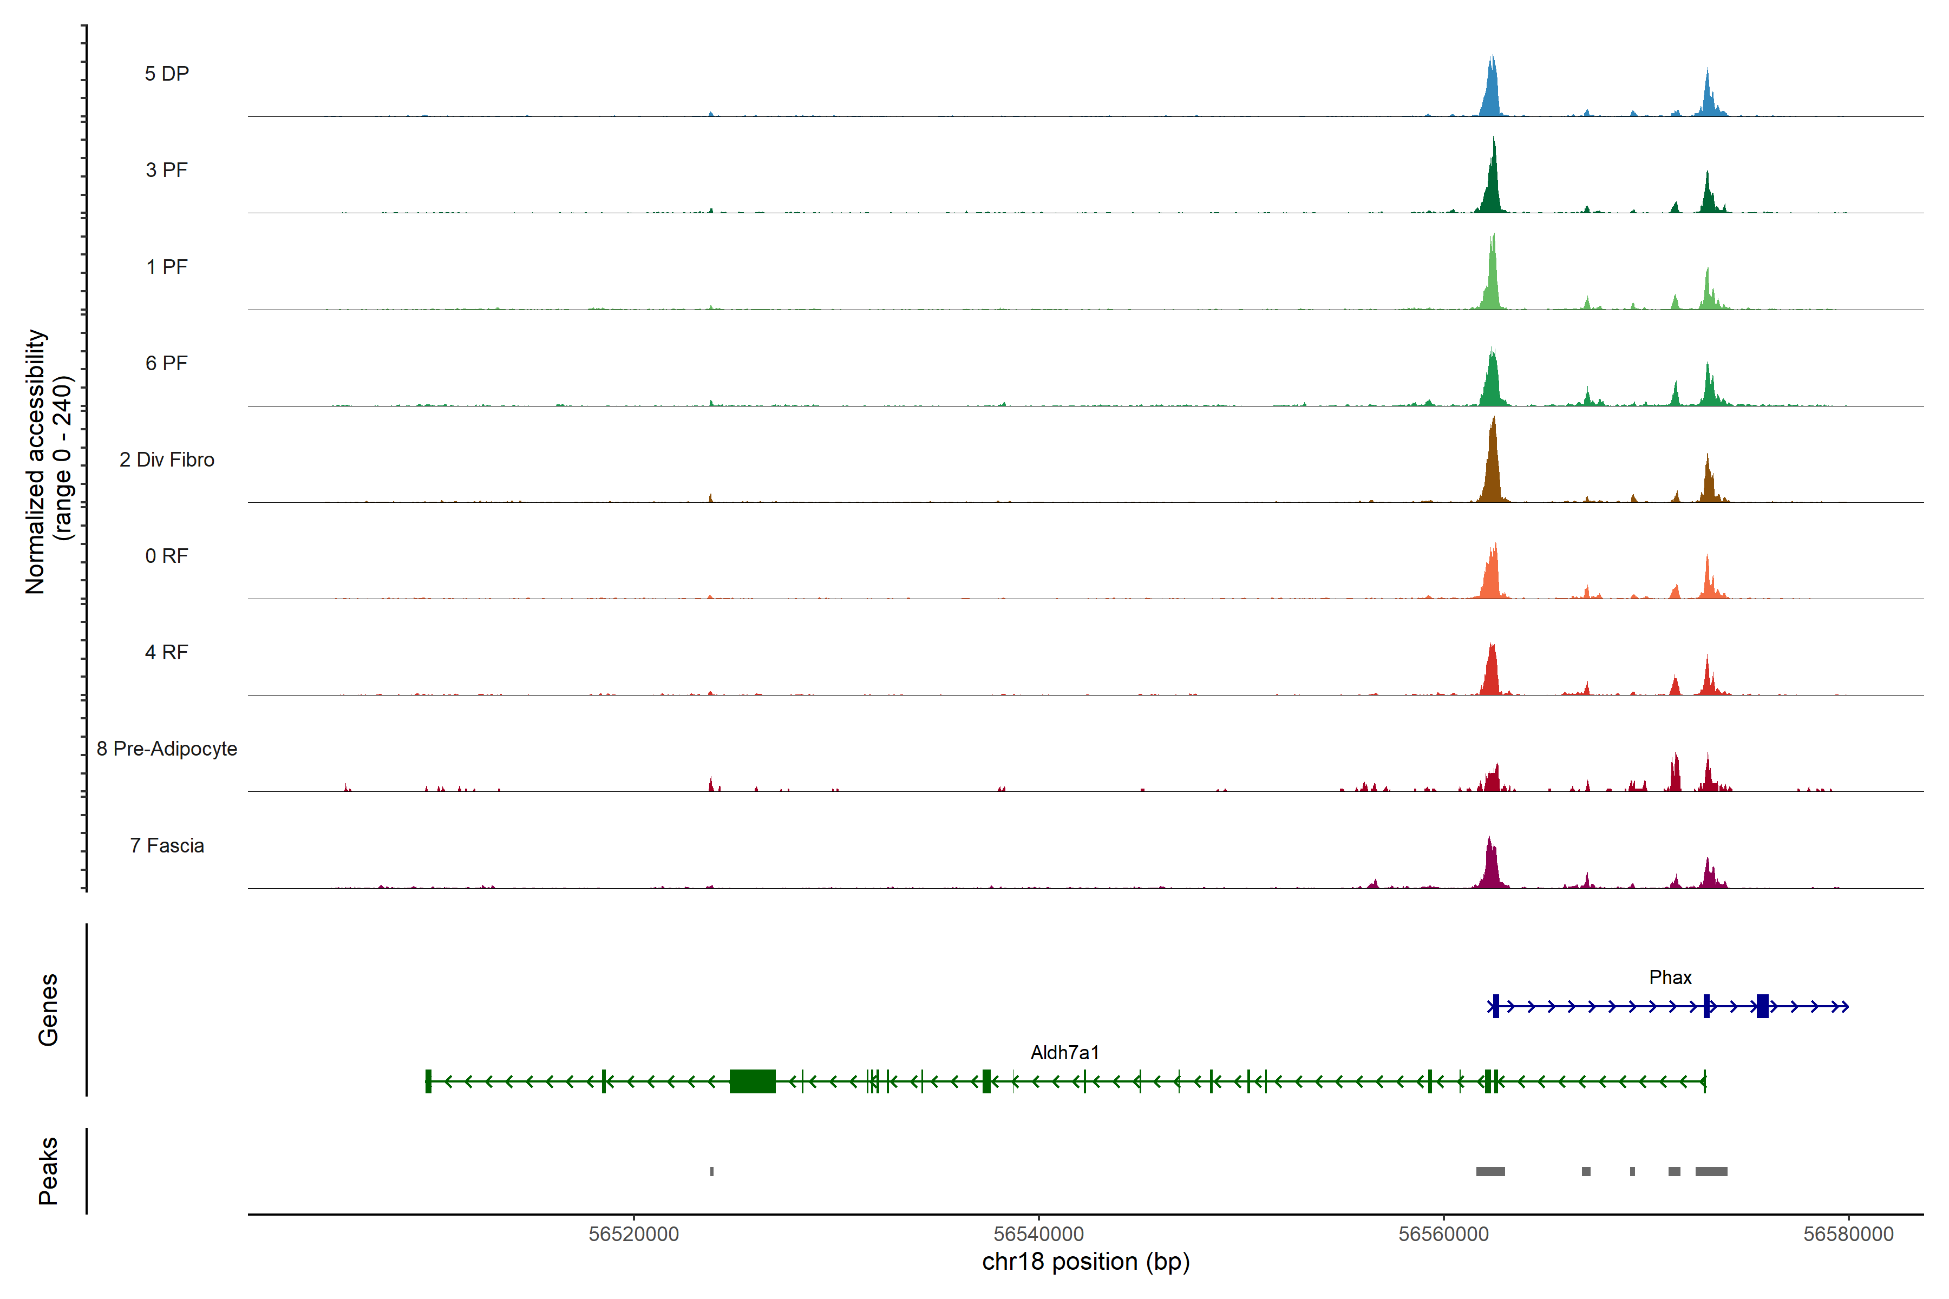Click the 56540000 axis tick label
The image size is (1949, 1299).
(1038, 1235)
